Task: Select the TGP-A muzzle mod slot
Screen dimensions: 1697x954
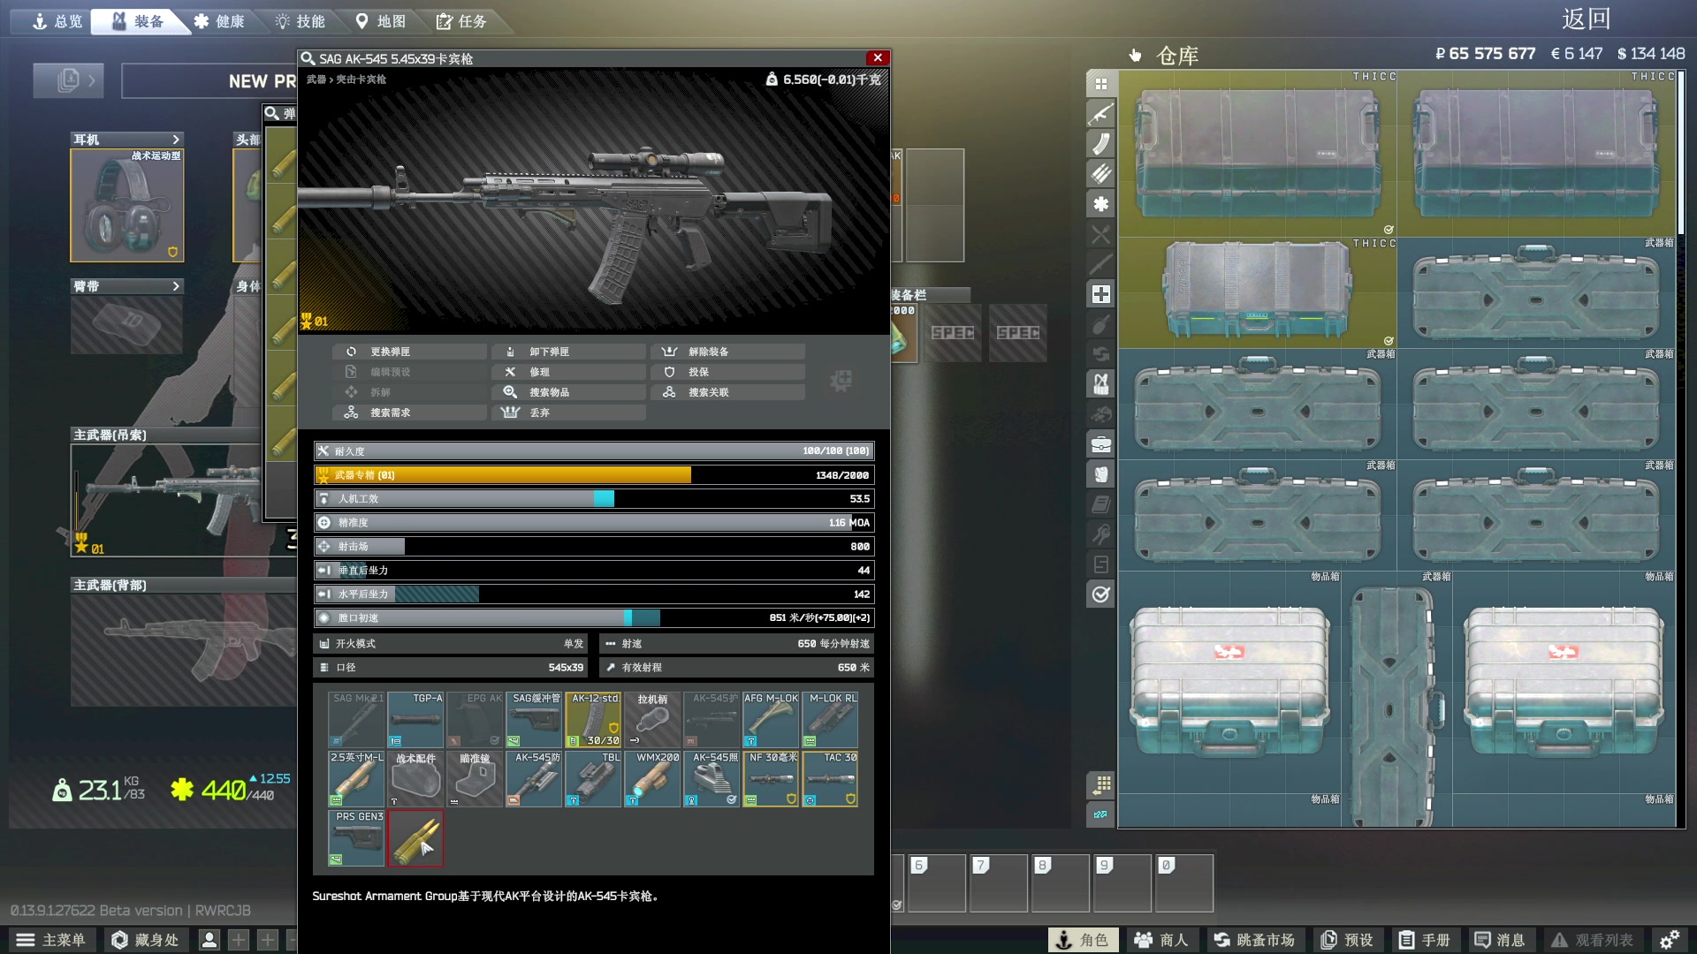Action: tap(415, 719)
